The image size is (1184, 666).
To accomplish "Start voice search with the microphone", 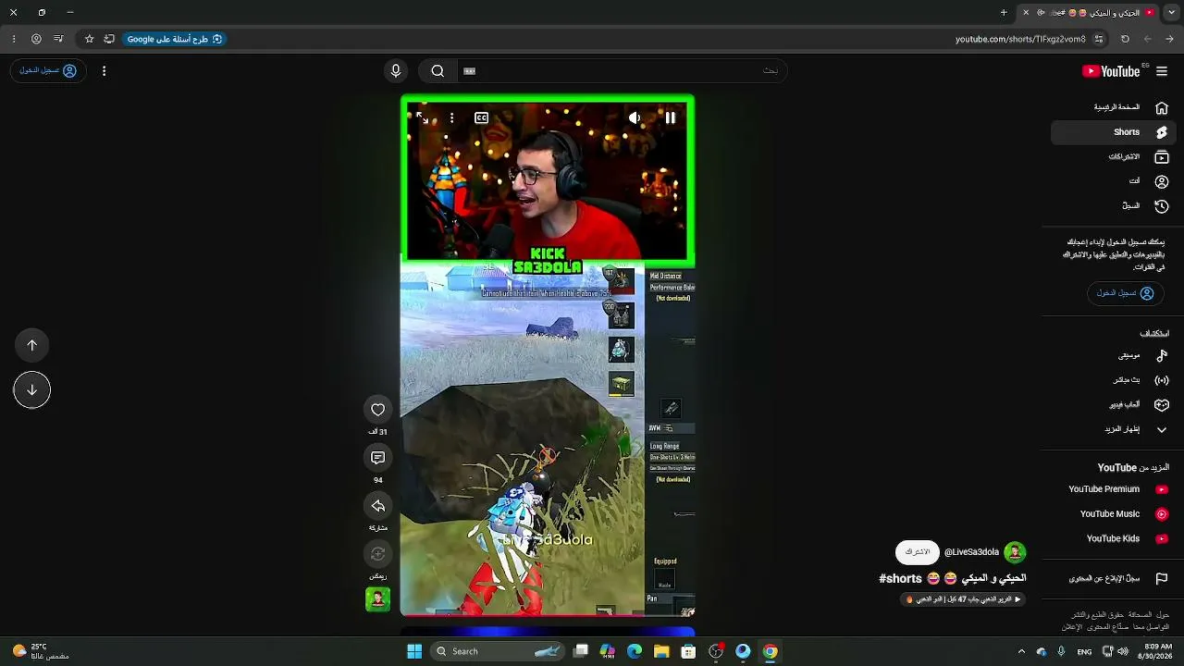I will point(396,71).
